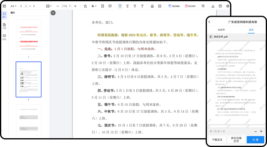
Task: Select the strikethrough text tool
Action: (135, 6)
